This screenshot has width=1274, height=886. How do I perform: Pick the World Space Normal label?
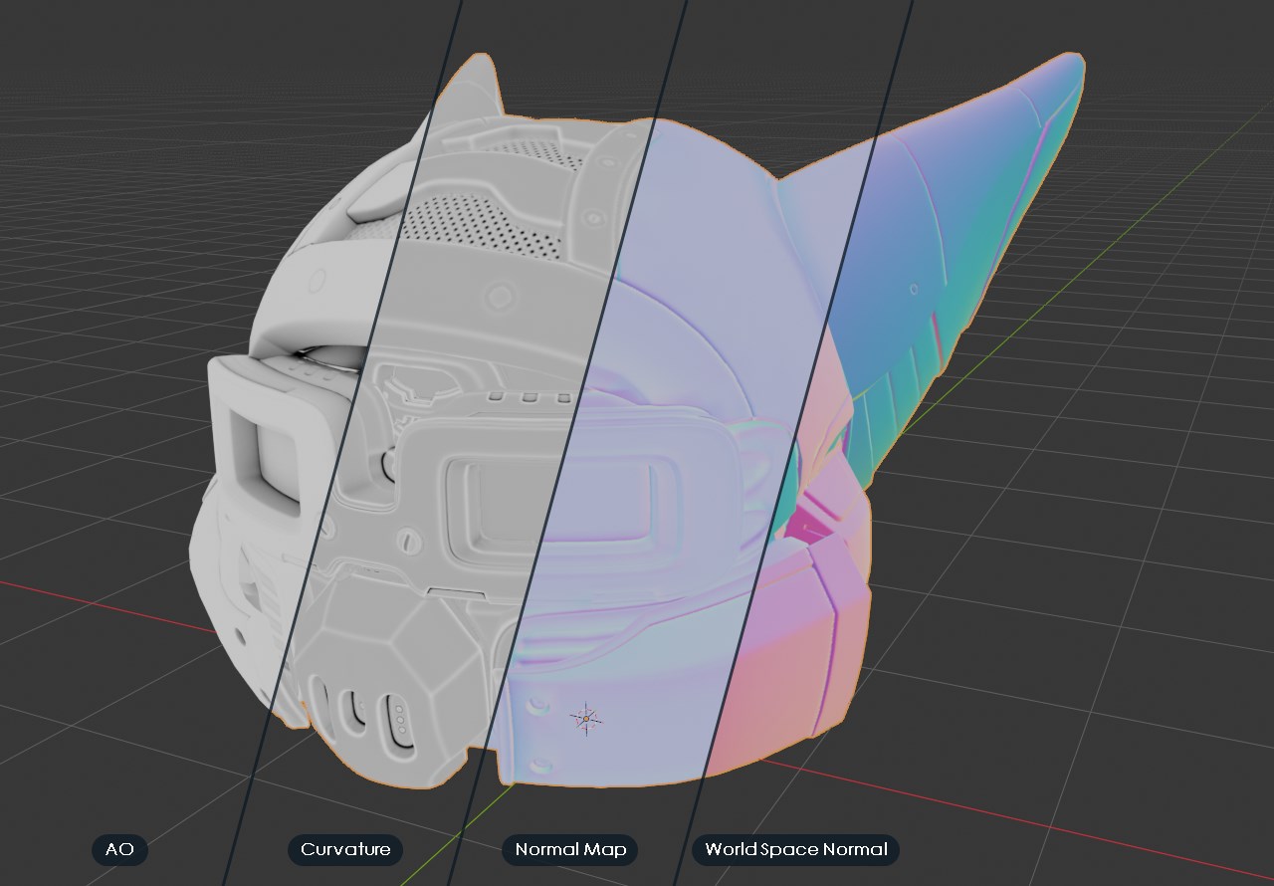(x=796, y=849)
